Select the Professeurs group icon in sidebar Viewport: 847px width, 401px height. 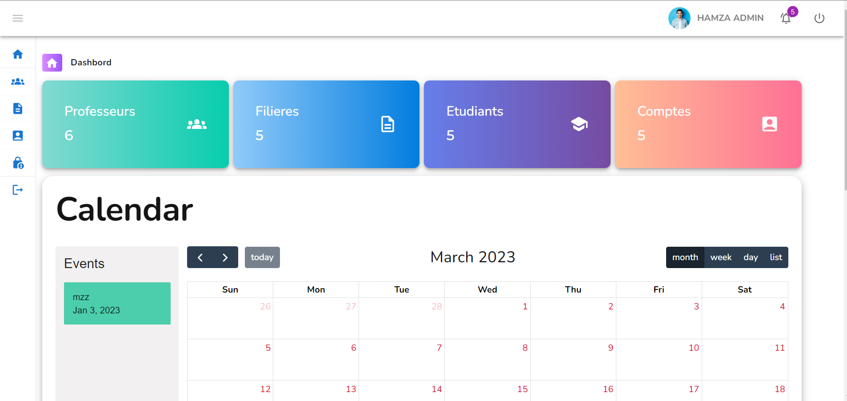[18, 82]
